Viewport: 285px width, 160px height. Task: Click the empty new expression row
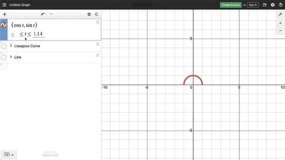pos(54,67)
